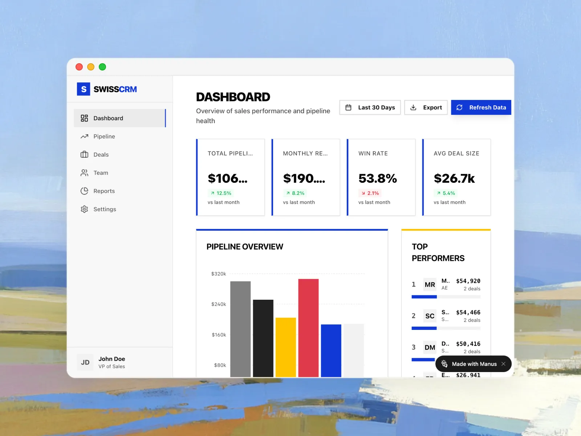The image size is (581, 436).
Task: Click the download icon on Export
Action: coord(413,108)
